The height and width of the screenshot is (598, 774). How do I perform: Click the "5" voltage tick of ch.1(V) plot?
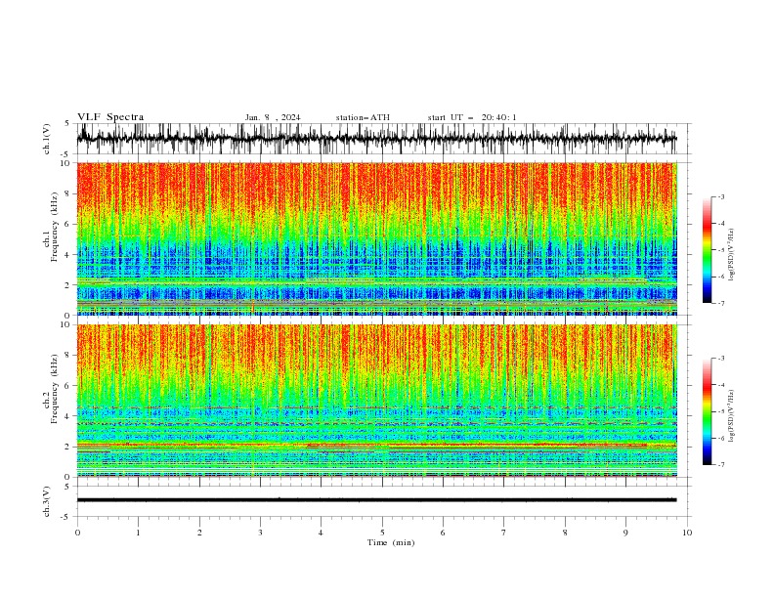pyautogui.click(x=66, y=124)
